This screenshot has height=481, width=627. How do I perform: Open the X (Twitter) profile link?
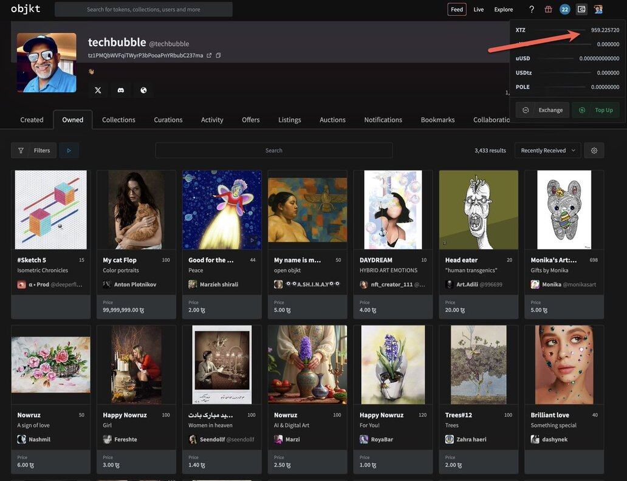point(98,90)
